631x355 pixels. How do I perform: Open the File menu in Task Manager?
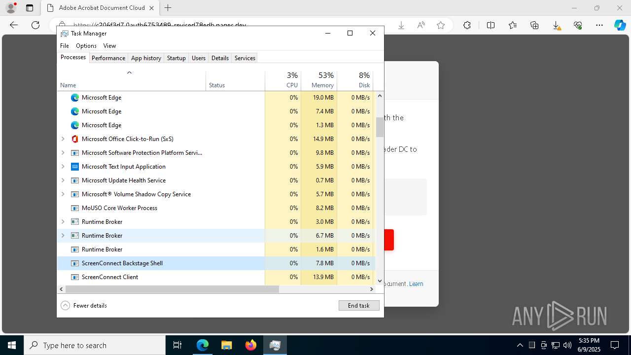pos(65,46)
